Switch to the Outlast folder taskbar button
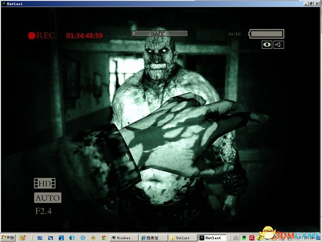 [183, 238]
